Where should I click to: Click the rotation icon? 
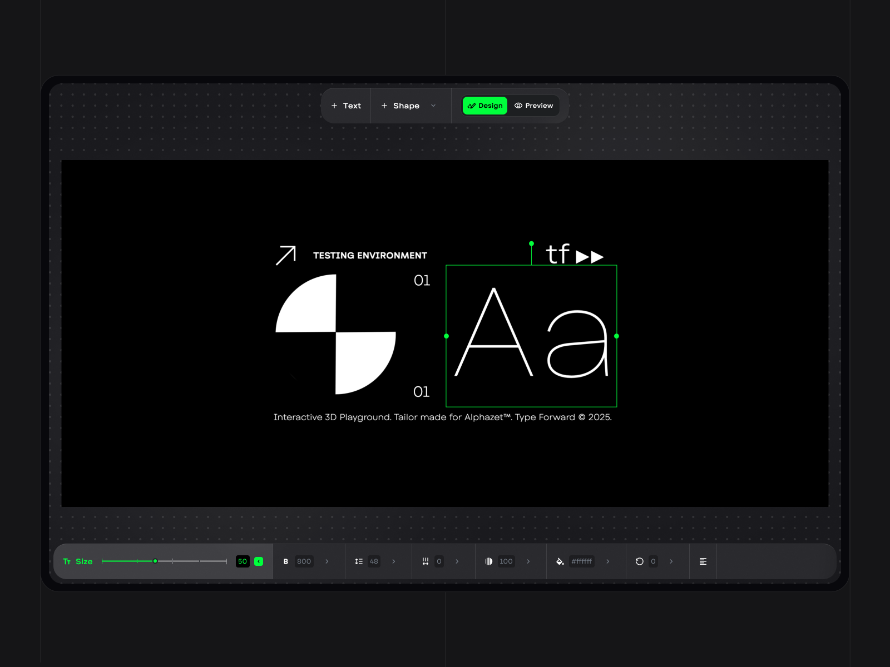640,561
